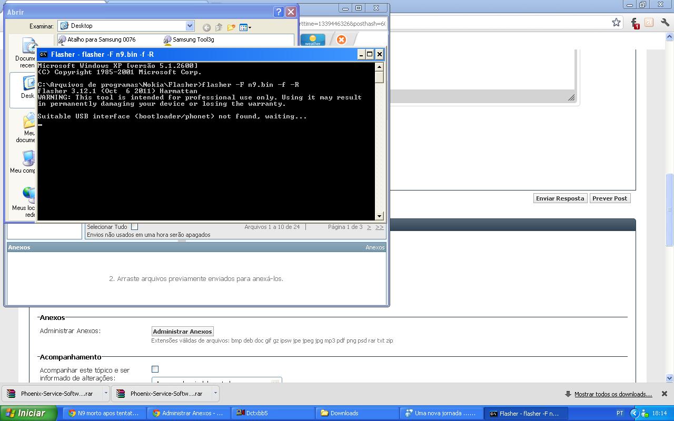Jump to last page of attachments
The width and height of the screenshot is (674, 421).
pyautogui.click(x=379, y=227)
